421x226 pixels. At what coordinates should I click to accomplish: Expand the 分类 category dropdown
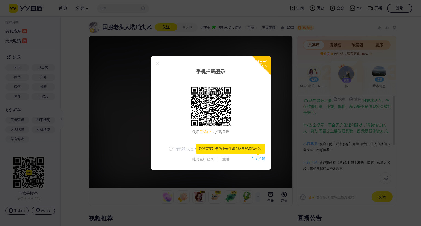click(x=82, y=8)
